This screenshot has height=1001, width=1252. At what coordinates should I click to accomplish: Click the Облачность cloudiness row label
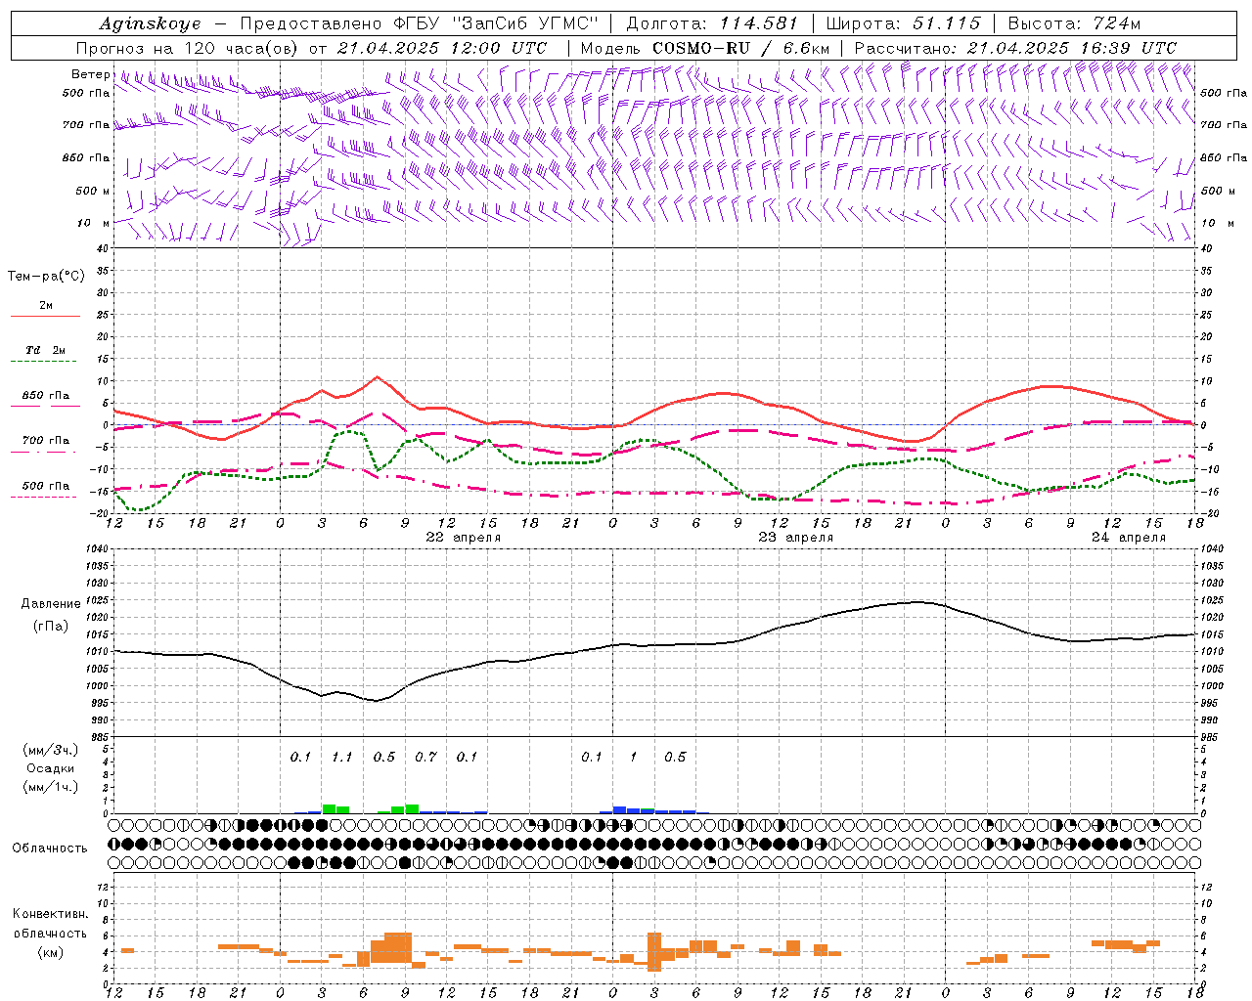50,848
